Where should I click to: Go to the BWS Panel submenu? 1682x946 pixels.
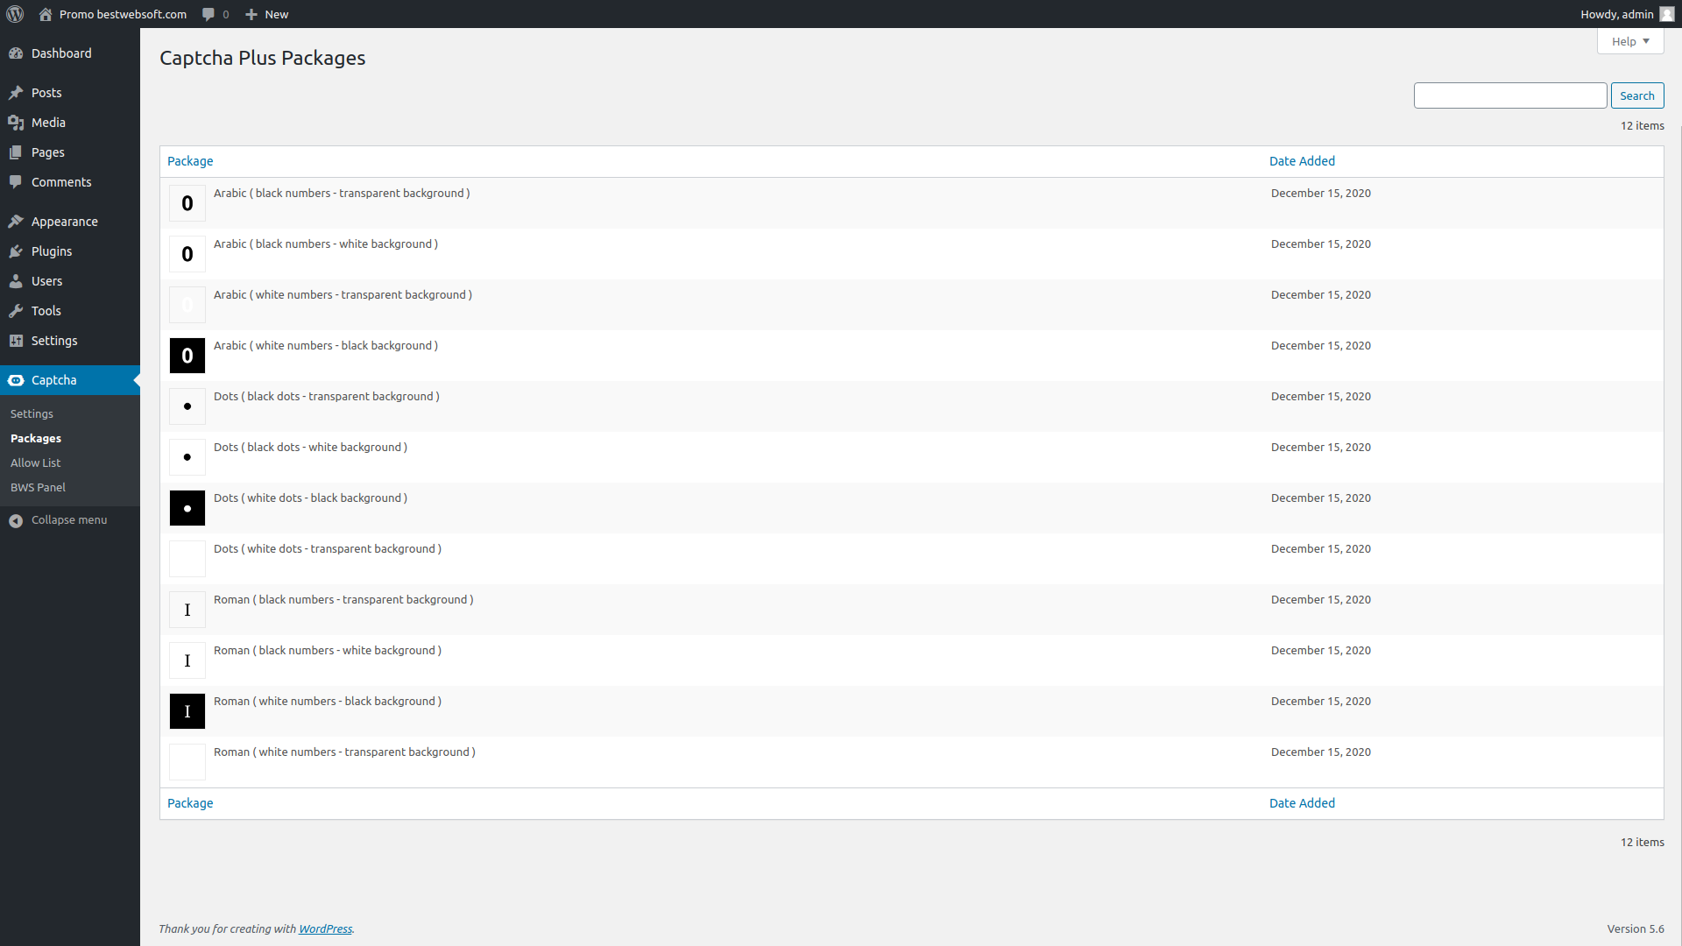point(38,487)
